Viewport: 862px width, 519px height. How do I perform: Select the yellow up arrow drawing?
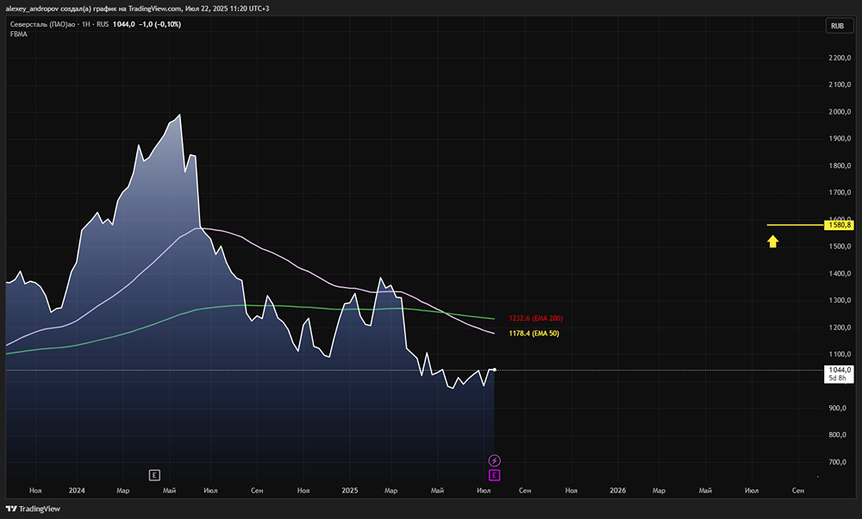773,241
